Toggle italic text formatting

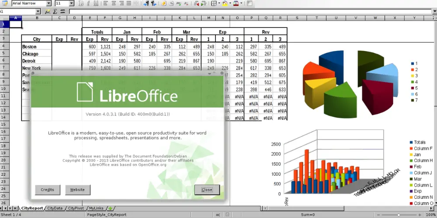(x=90, y=3)
